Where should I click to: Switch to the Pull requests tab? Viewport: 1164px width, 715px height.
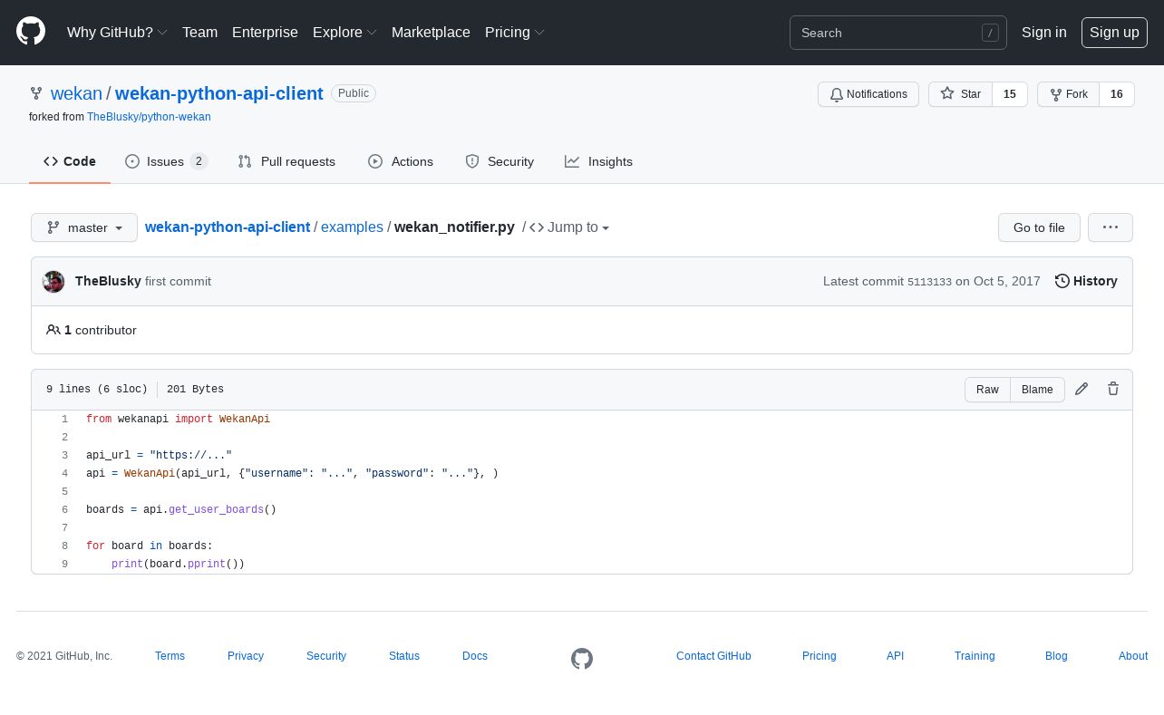coord(286,161)
